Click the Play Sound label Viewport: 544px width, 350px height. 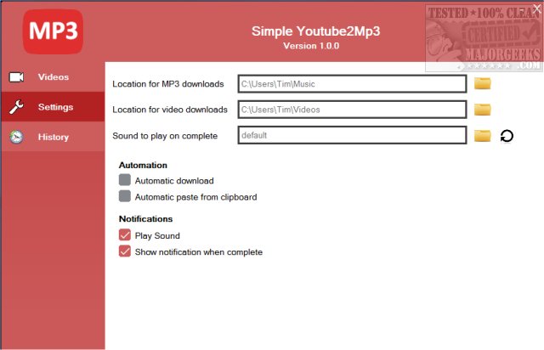click(x=157, y=236)
